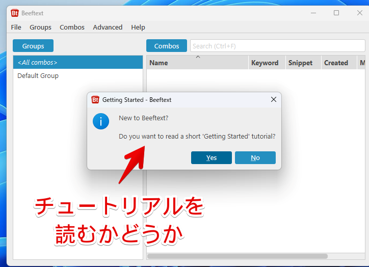Select Default Group in the groups list
The width and height of the screenshot is (369, 267).
[78, 76]
